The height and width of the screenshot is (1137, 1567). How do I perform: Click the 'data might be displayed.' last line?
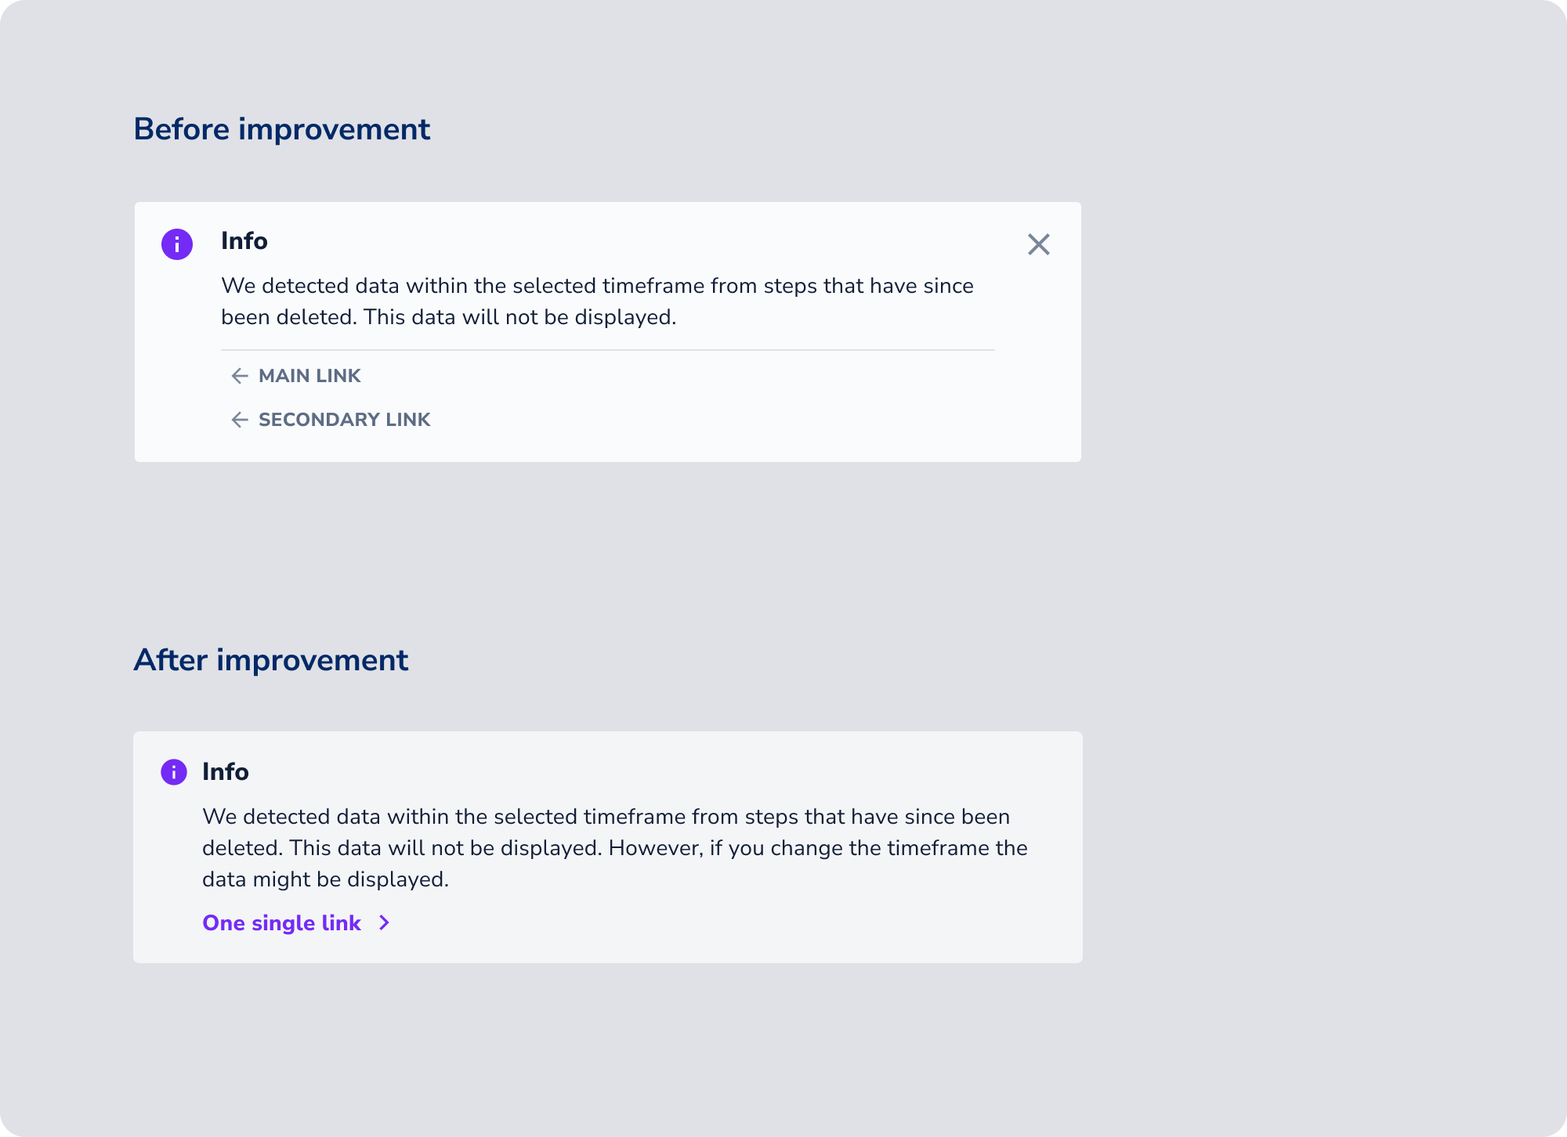(x=326, y=879)
